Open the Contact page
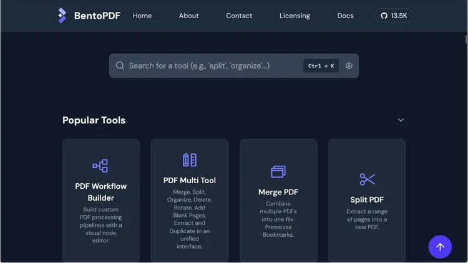Screen dimensions: 468x263 (239, 16)
